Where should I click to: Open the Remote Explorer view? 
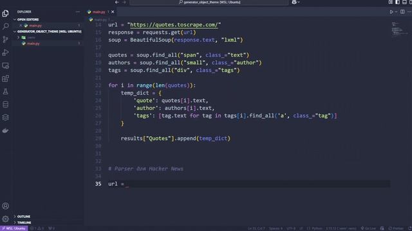click(6, 65)
